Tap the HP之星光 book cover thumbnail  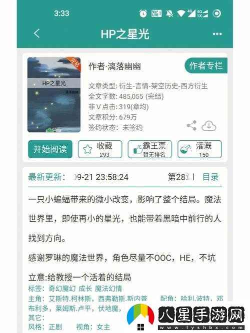[x=54, y=95]
